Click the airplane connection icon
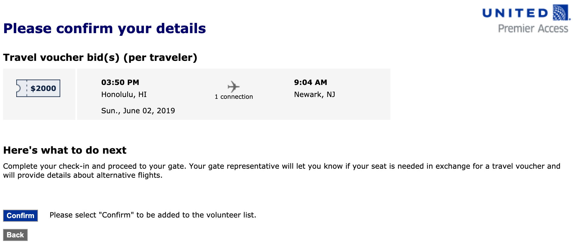 pos(233,87)
